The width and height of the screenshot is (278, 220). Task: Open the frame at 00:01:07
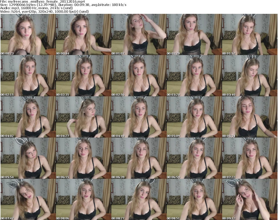[139, 34]
